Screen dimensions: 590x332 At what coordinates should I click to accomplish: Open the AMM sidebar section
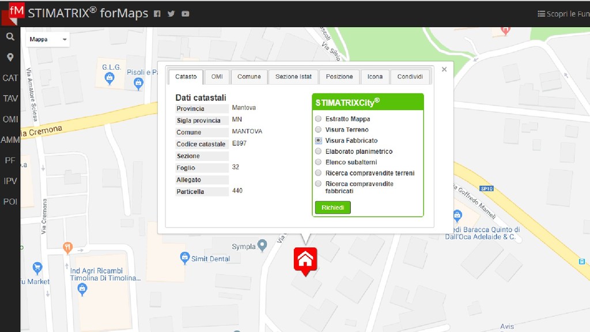click(x=10, y=140)
